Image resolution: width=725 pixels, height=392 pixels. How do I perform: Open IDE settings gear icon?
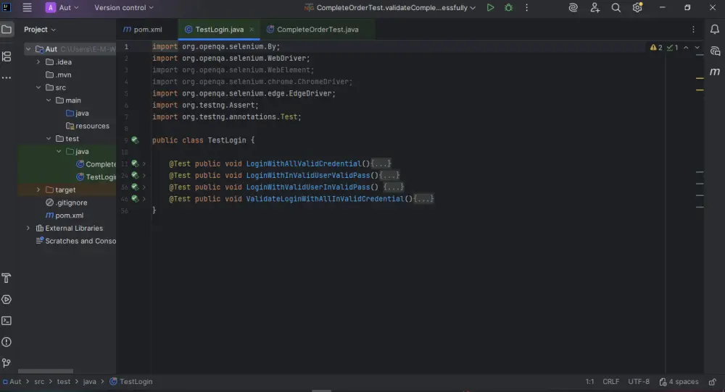(637, 8)
